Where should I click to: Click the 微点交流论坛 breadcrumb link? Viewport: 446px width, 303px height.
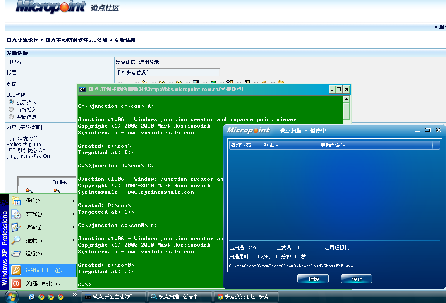click(22, 40)
